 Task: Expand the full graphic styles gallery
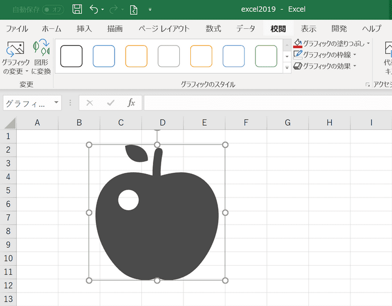coord(287,68)
